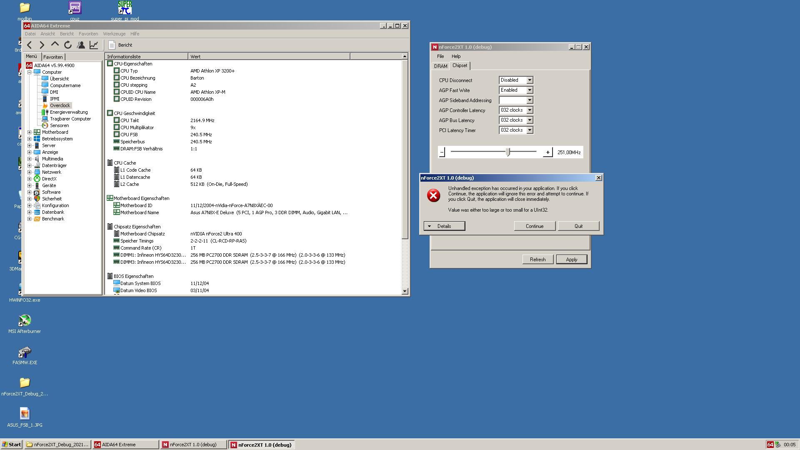
Task: Open Werkzeuge menu in AIDA64
Action: [114, 34]
